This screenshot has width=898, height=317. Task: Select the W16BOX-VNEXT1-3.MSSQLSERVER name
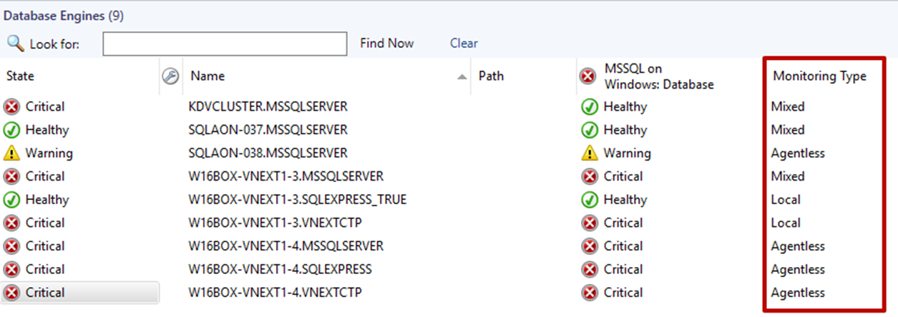point(286,176)
